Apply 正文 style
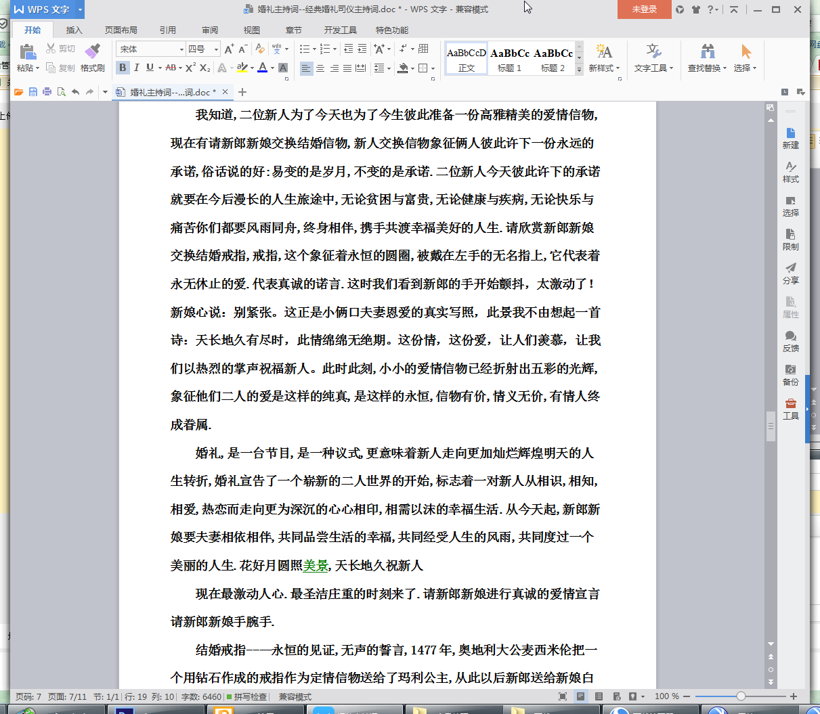Image resolution: width=820 pixels, height=714 pixels. click(x=467, y=58)
